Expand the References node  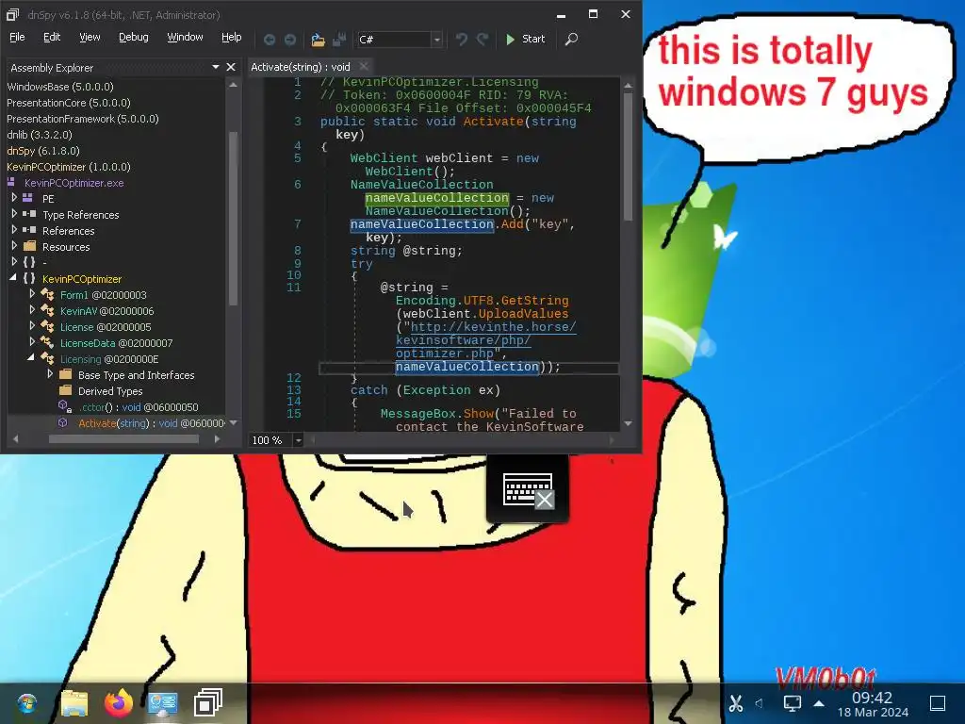(14, 230)
